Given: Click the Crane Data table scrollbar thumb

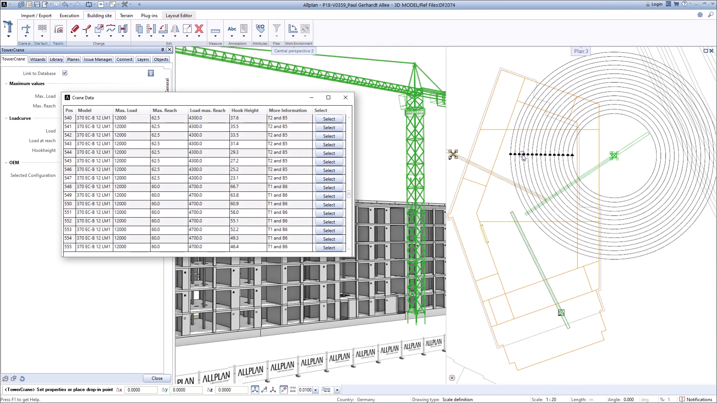Looking at the screenshot, I should pyautogui.click(x=349, y=194).
